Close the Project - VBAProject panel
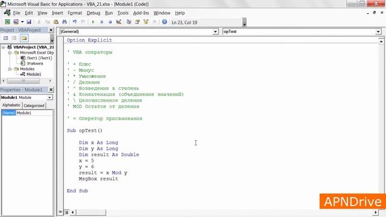The width and height of the screenshot is (386, 217). [x=51, y=30]
